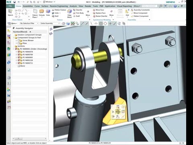193x145 pixels.
Task: Apply Pattern Feature command
Action: [x=59, y=10]
